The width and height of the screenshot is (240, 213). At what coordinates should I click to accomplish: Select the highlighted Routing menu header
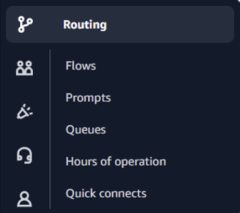pos(120,24)
